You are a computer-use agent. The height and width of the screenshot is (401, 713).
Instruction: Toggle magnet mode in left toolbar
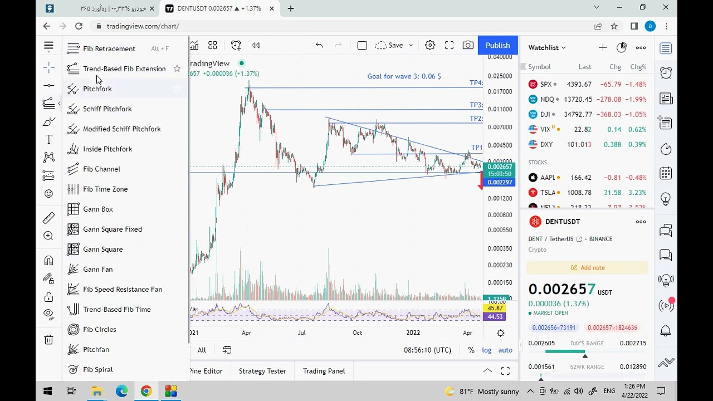pos(48,261)
